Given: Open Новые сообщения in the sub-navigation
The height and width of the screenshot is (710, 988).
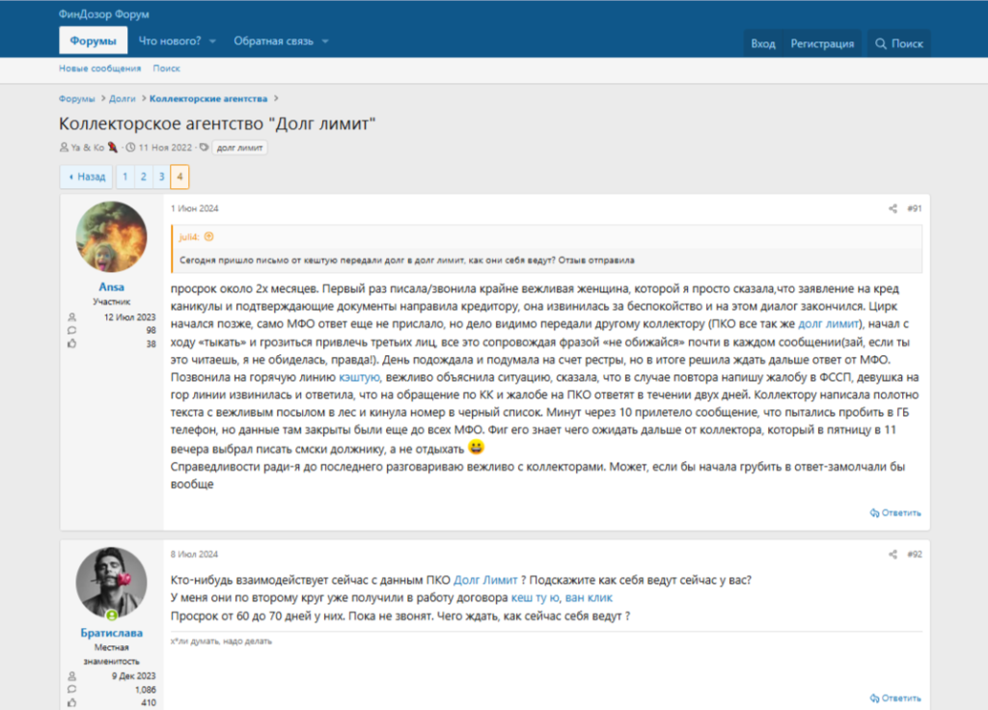Looking at the screenshot, I should pos(100,68).
